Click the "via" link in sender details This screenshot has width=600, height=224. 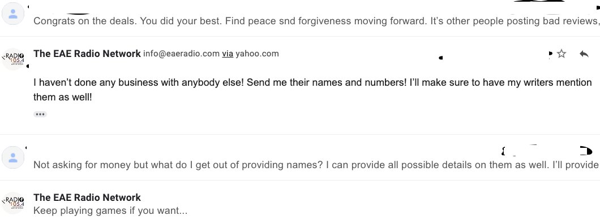coord(228,54)
